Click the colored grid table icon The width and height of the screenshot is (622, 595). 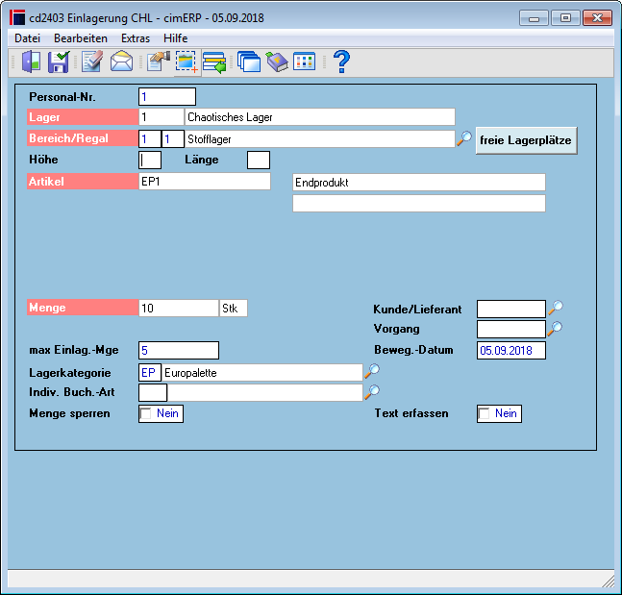pos(304,62)
